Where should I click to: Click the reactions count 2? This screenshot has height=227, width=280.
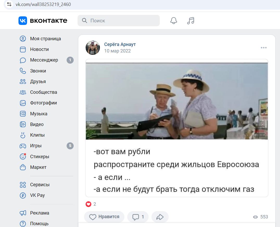pos(95,204)
